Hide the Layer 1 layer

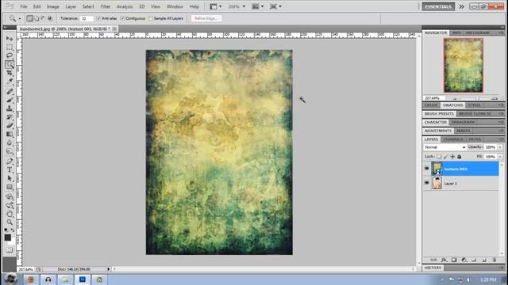pyautogui.click(x=427, y=183)
